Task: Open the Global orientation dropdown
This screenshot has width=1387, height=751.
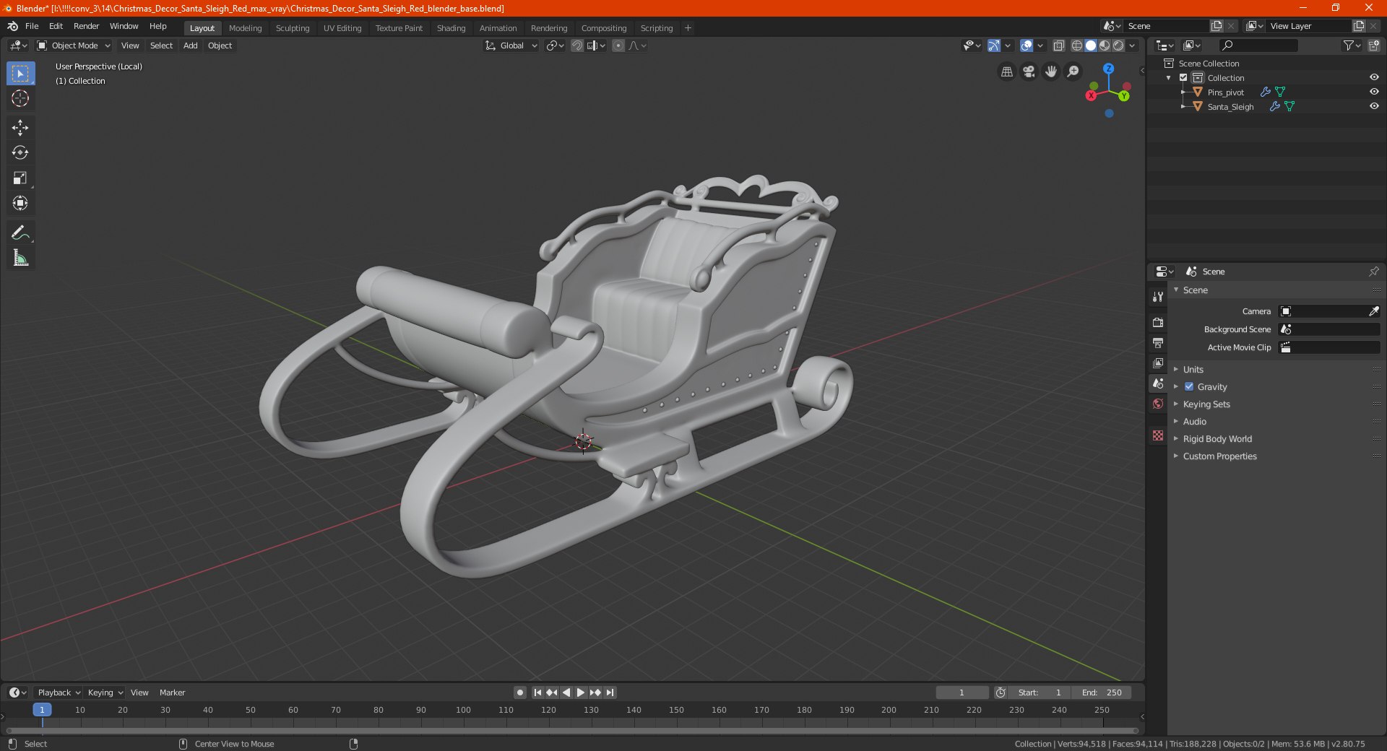Action: (511, 45)
